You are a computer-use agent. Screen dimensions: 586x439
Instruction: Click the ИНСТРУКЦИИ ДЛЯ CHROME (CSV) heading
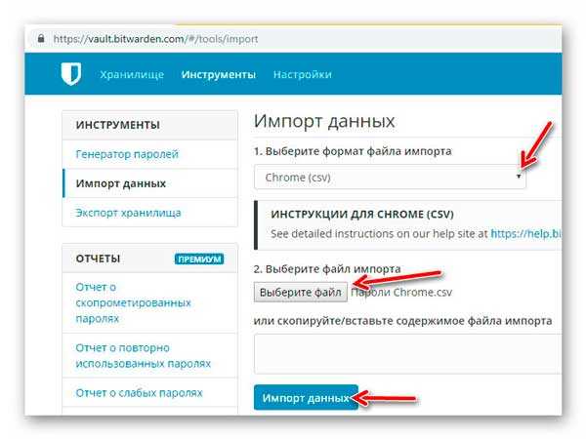click(362, 215)
